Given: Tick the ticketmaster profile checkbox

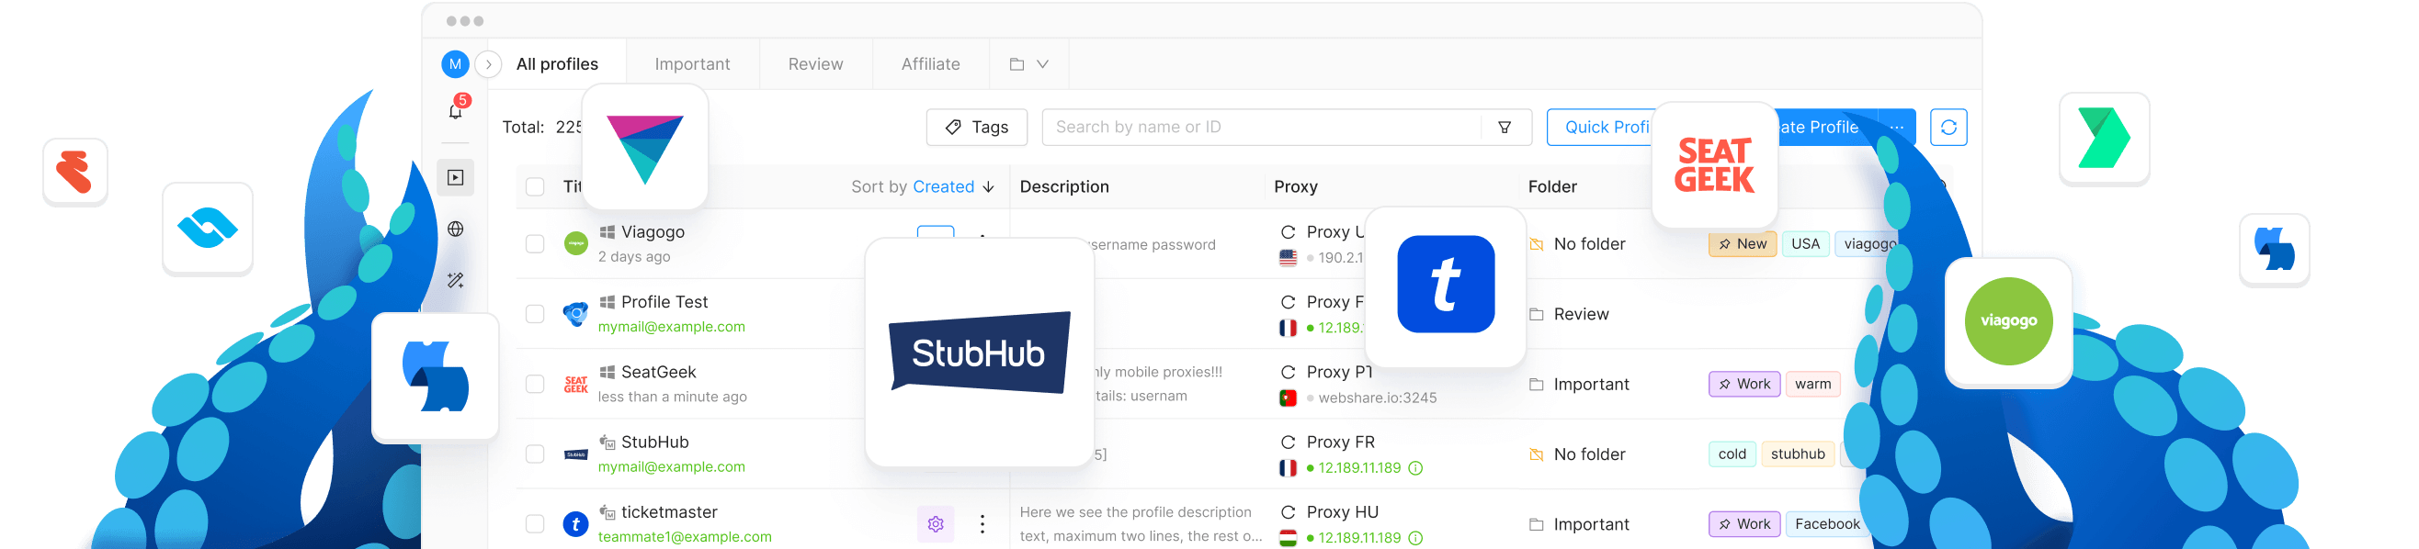Looking at the screenshot, I should (x=535, y=524).
